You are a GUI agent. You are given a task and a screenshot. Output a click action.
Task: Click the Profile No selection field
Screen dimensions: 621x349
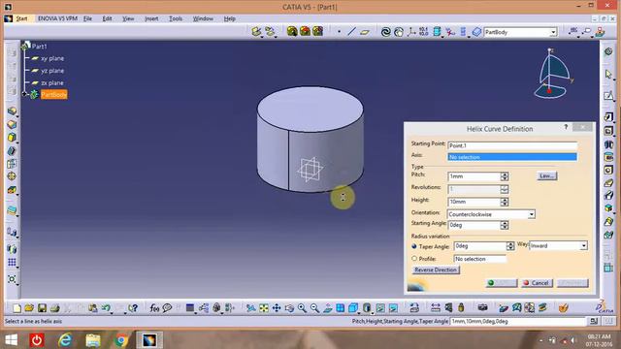coord(479,259)
